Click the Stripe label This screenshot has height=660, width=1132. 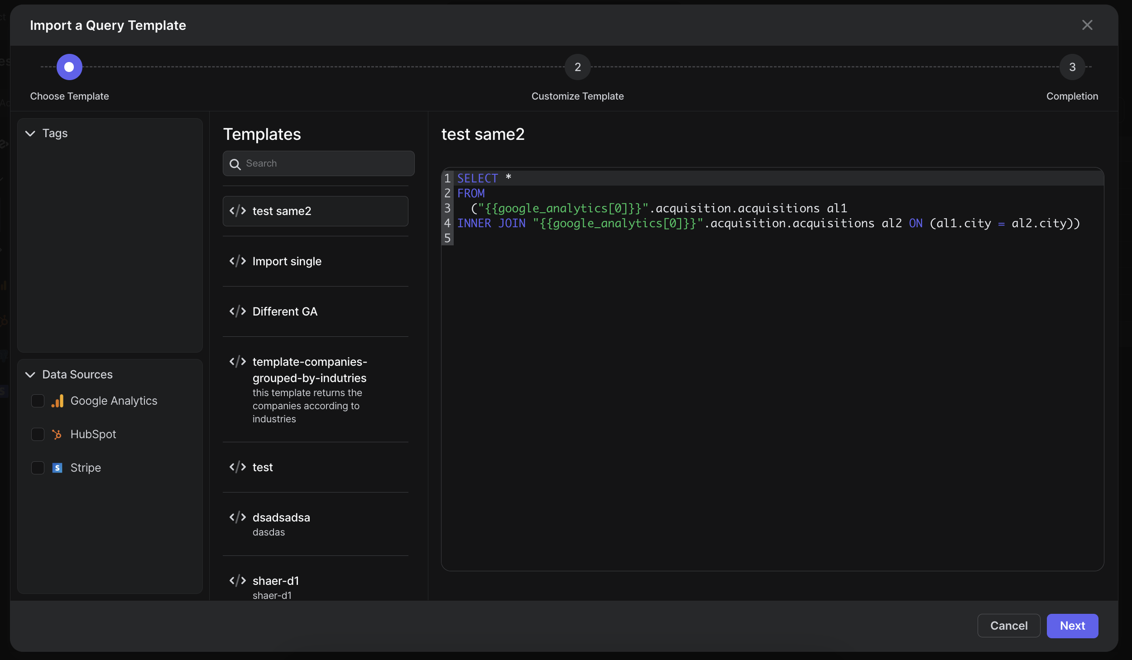click(x=86, y=468)
